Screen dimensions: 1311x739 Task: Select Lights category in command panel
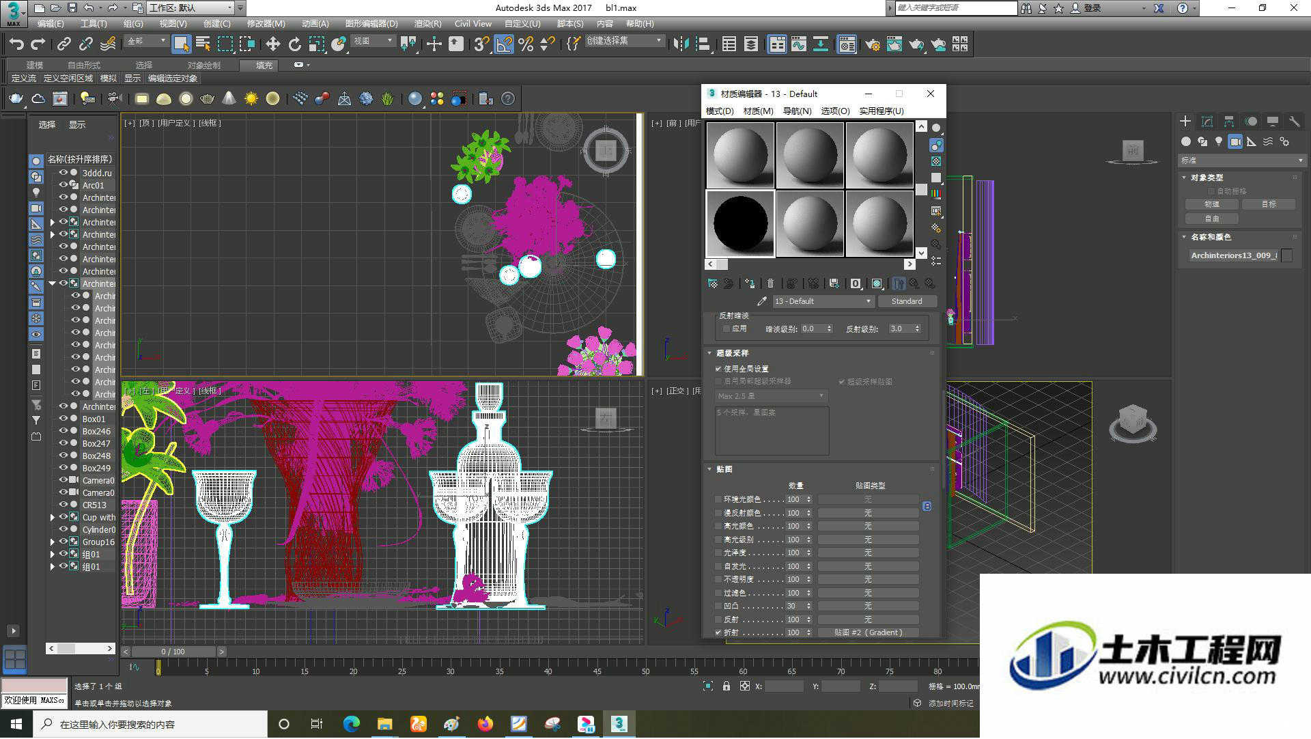coord(1219,141)
